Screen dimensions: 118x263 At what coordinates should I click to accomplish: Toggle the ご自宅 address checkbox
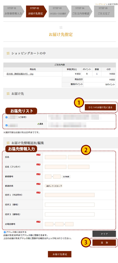point(7,117)
